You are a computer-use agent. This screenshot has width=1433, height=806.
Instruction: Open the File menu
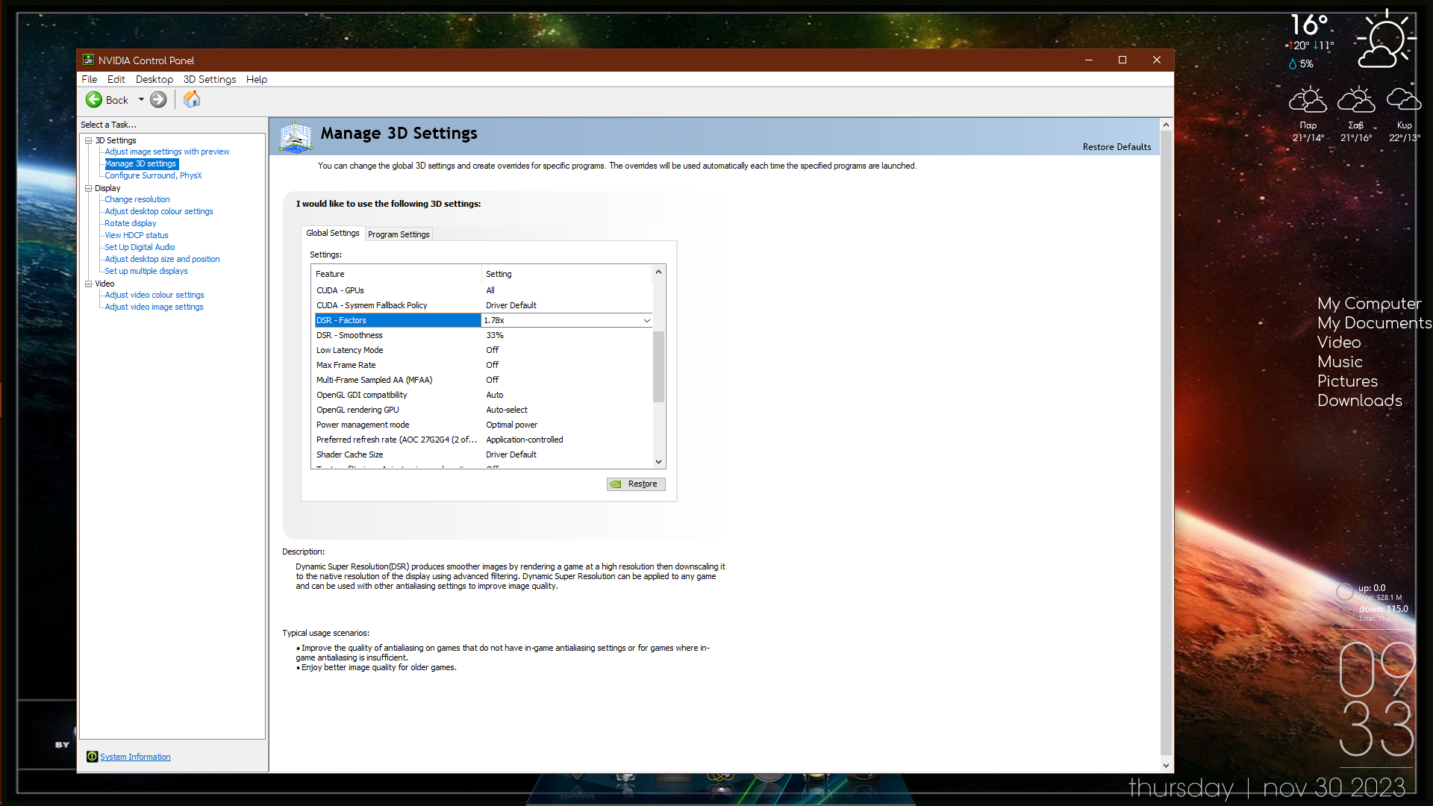tap(89, 79)
